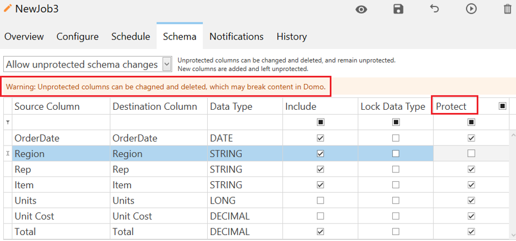Sort by the Source Column header
Screen dimensions: 516x241
pos(47,107)
